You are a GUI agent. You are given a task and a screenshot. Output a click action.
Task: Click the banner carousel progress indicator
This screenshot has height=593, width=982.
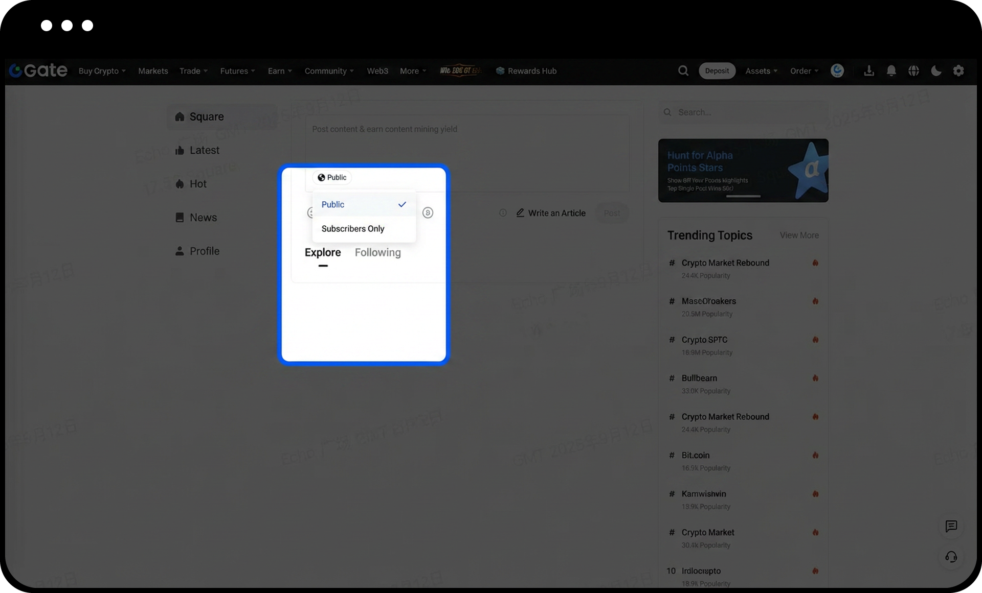tap(743, 196)
